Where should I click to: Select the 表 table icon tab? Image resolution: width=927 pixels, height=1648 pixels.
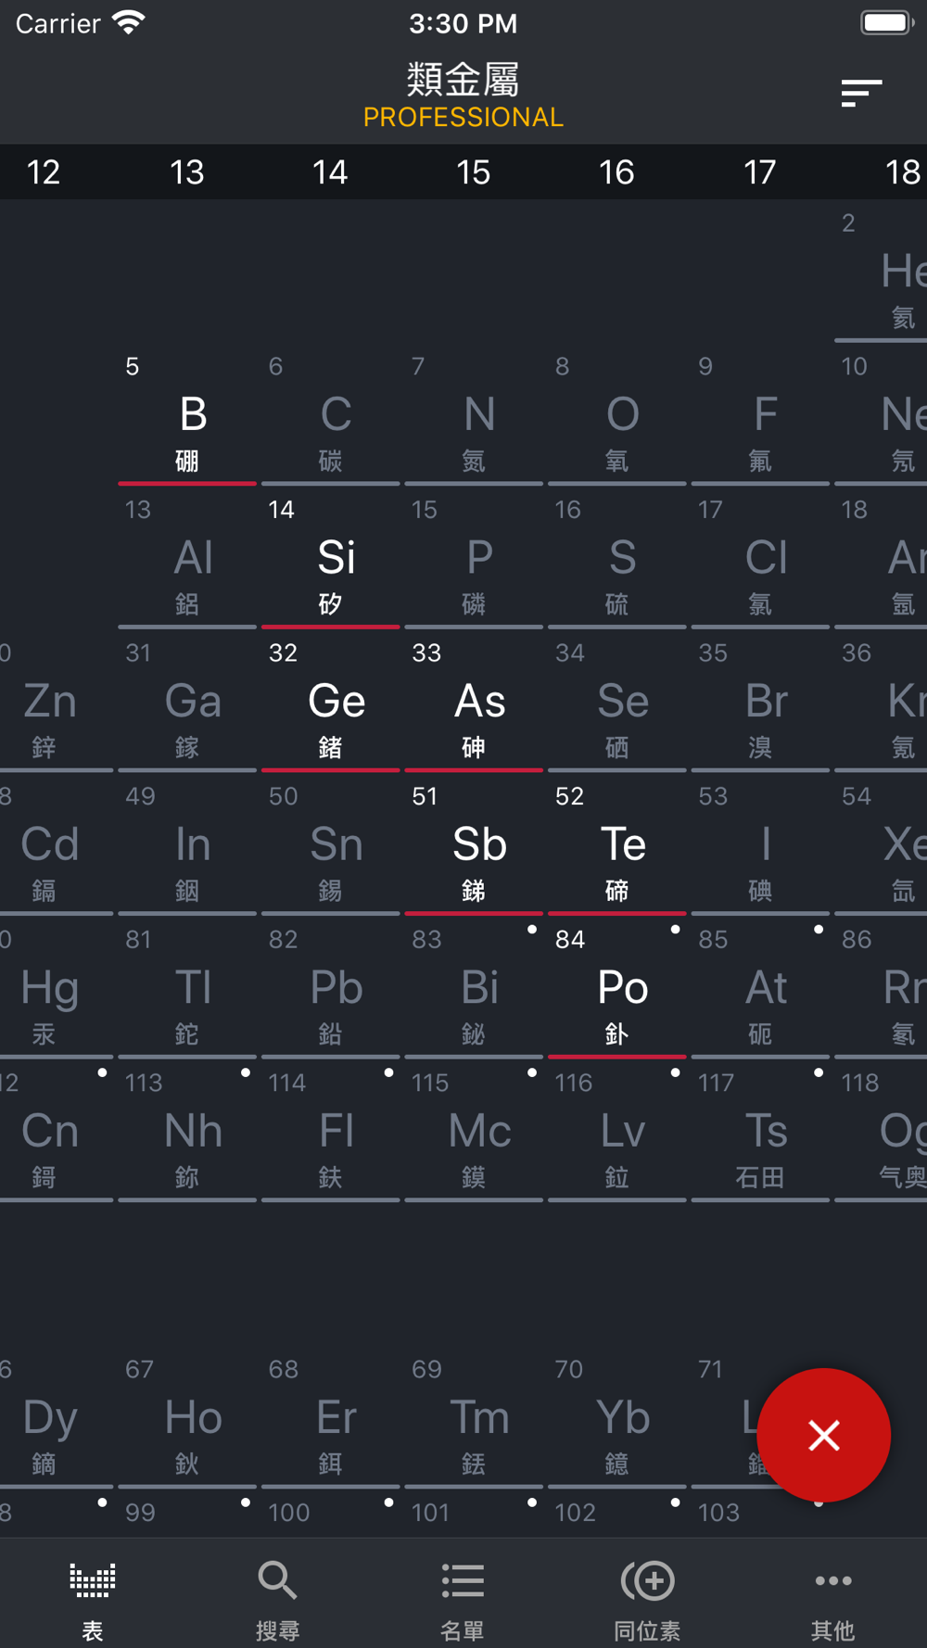[93, 1580]
